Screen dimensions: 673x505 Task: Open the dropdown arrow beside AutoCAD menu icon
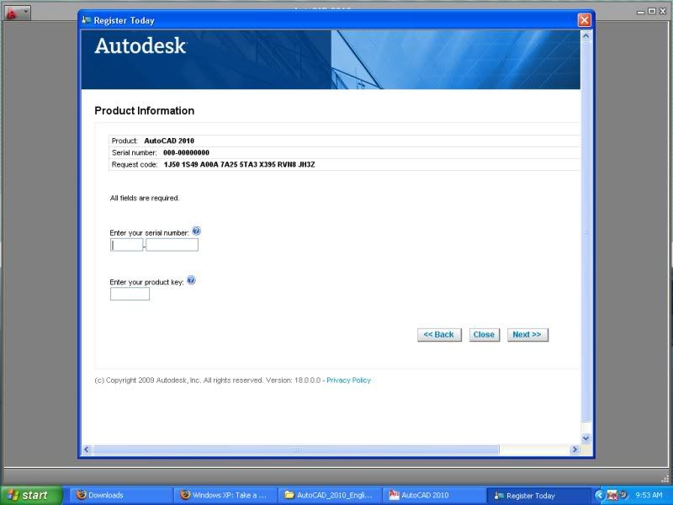tap(26, 12)
